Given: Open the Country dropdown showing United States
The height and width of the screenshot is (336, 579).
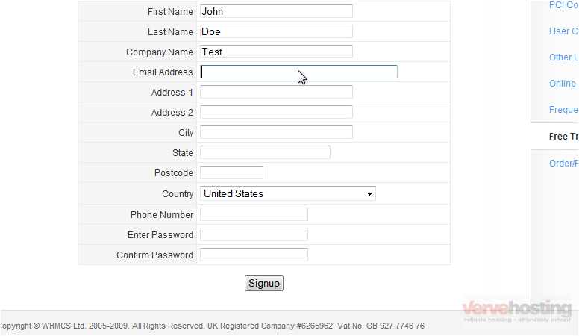Looking at the screenshot, I should [x=288, y=193].
